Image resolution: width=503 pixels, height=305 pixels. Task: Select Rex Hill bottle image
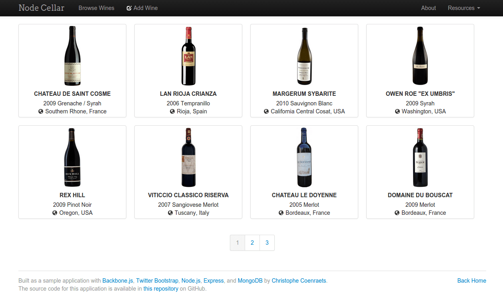tap(72, 157)
